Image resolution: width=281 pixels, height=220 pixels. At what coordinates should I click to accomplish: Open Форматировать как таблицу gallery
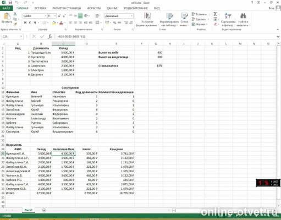click(x=169, y=19)
